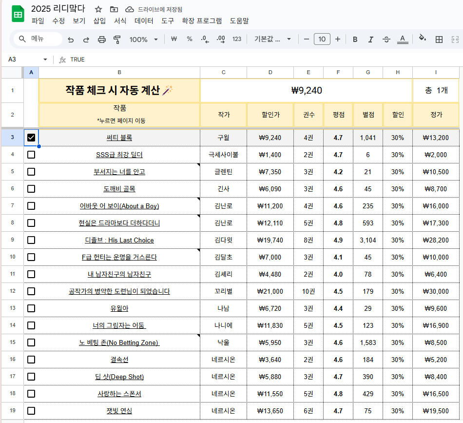Uncheck the 써티 블룩 checkbox

tap(31, 138)
